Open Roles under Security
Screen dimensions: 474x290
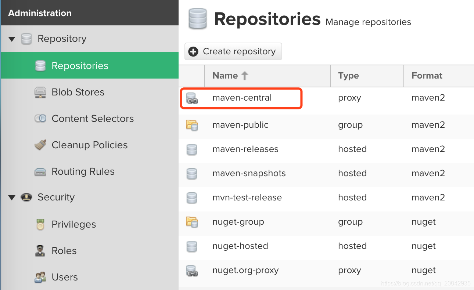(x=90, y=251)
